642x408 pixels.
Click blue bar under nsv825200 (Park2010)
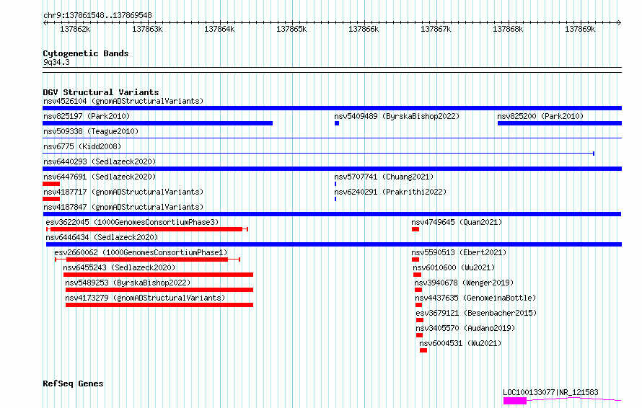click(560, 123)
